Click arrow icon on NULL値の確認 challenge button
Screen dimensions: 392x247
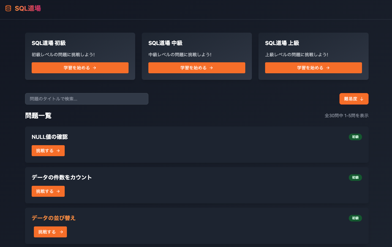(x=58, y=151)
